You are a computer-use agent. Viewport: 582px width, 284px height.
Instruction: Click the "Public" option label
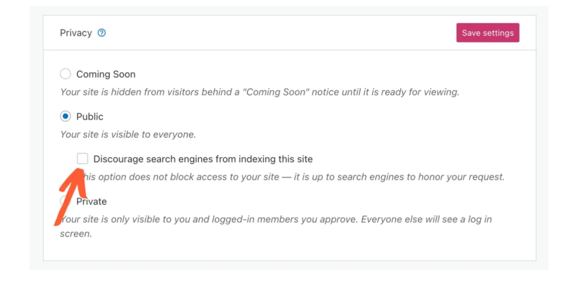point(90,116)
